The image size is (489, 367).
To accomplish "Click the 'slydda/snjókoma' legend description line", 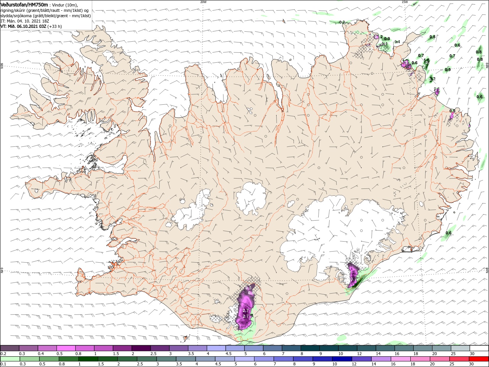I will click(45, 16).
